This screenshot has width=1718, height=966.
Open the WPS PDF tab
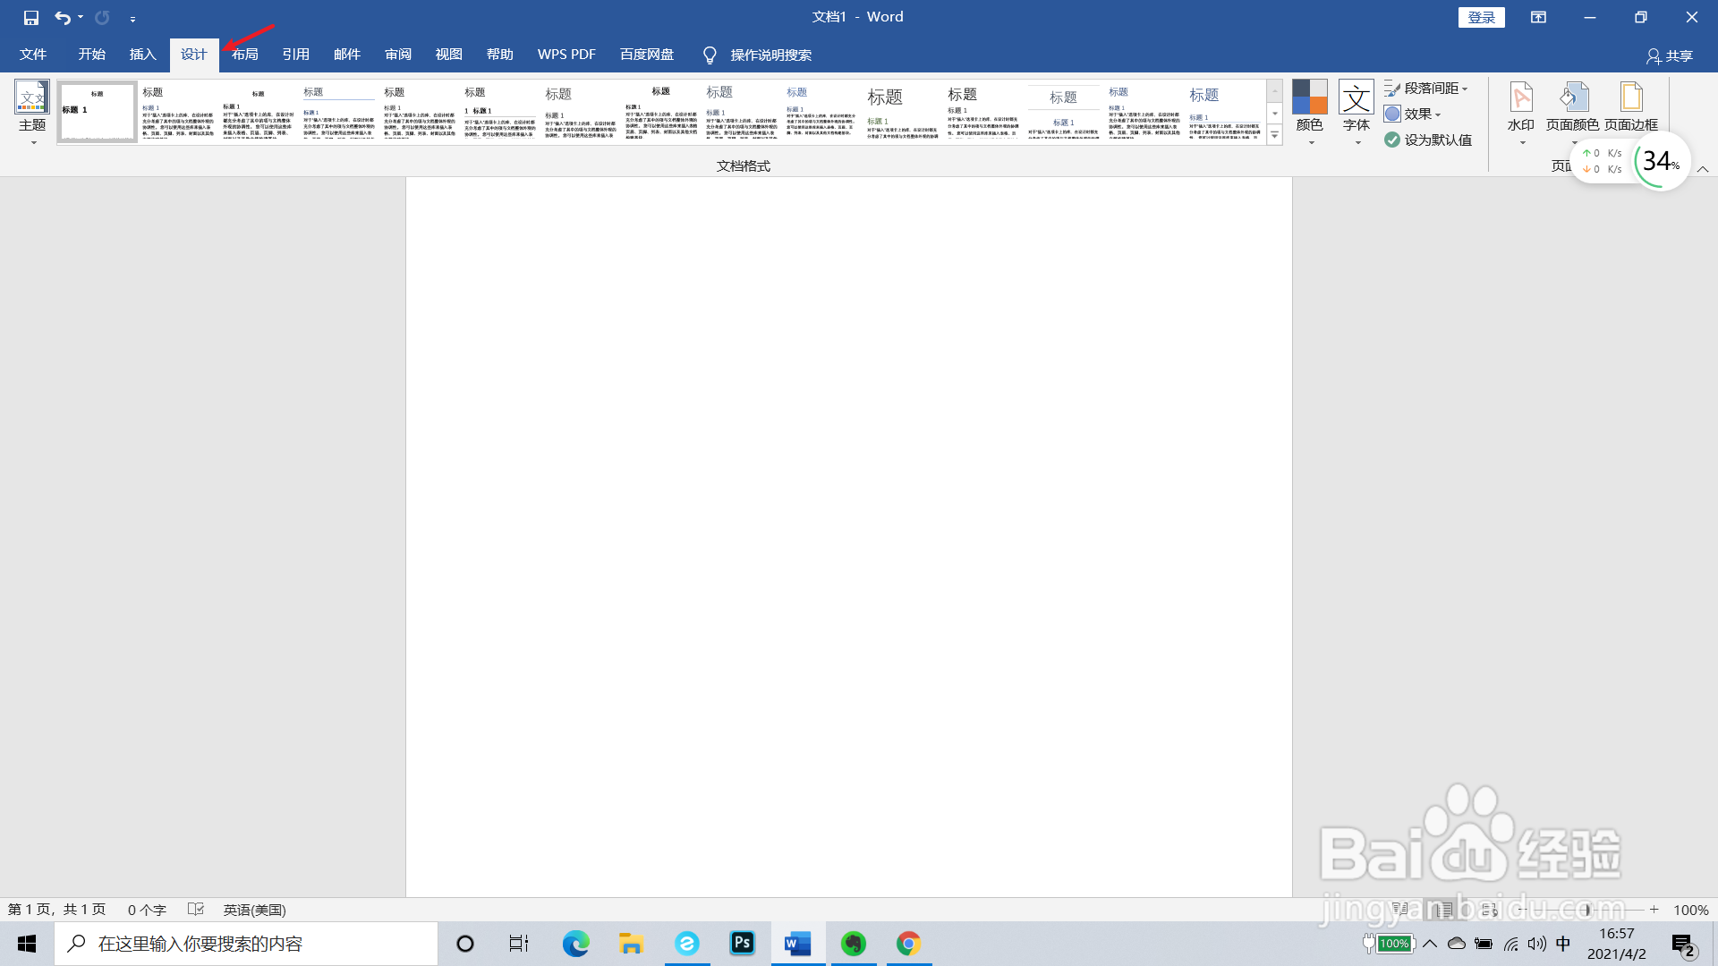click(566, 55)
